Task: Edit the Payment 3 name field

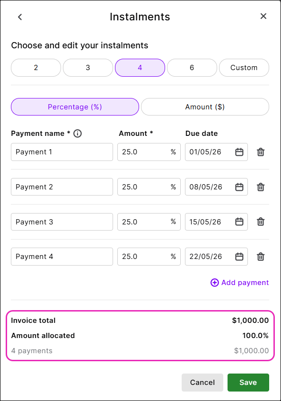Action: coord(62,222)
